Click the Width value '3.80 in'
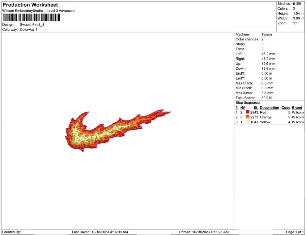This screenshot has height=235, width=306. tap(298, 18)
